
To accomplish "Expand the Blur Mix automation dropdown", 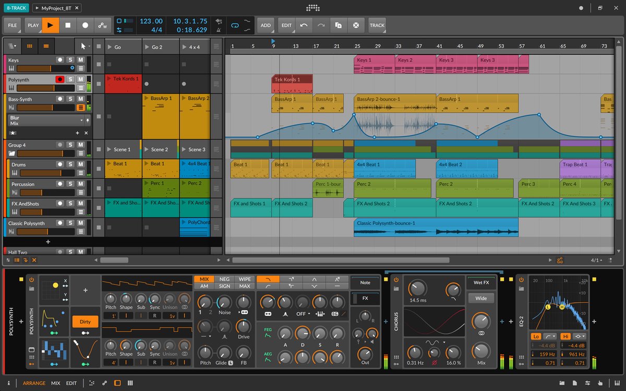I will (x=81, y=120).
